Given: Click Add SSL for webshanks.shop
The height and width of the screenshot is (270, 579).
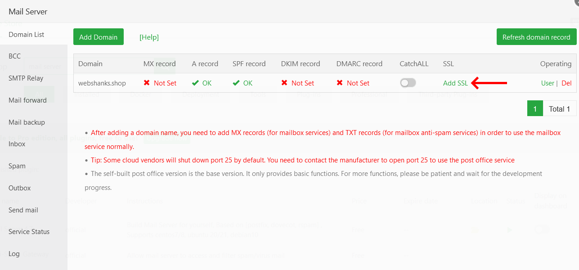Looking at the screenshot, I should click(455, 83).
